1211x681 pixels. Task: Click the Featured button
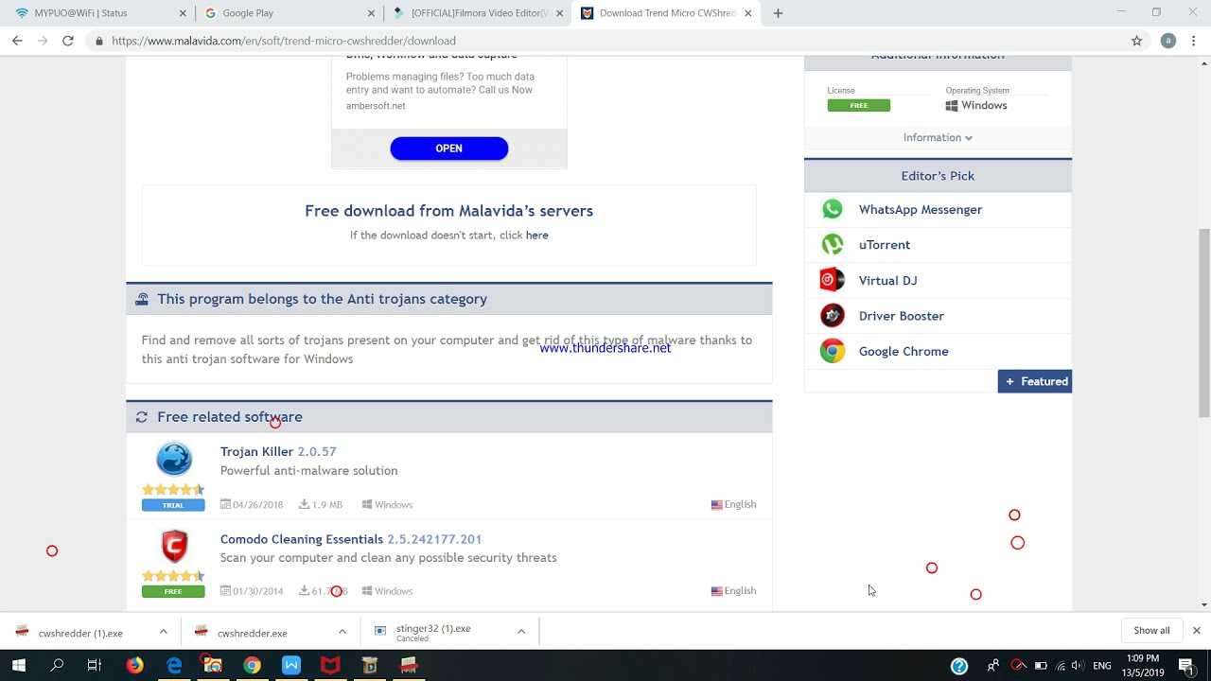point(1035,381)
